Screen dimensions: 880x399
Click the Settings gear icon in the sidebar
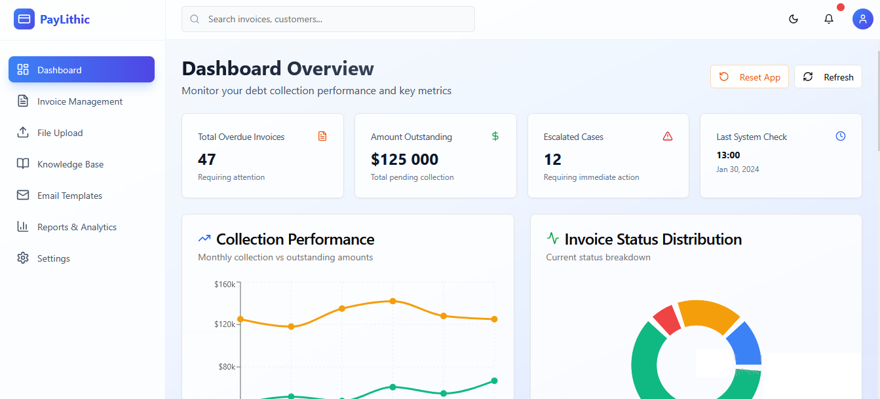(23, 258)
